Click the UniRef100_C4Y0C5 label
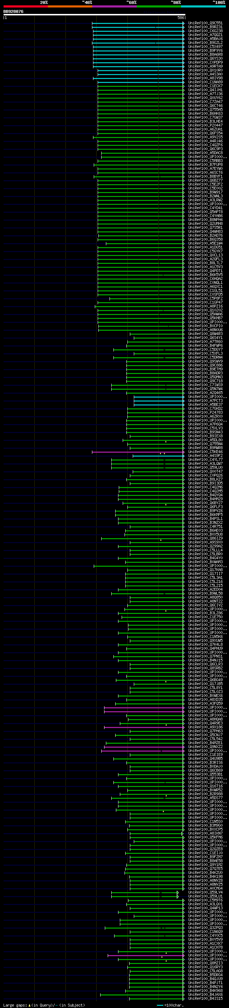Image resolution: width=229 pixels, height=1008 pixels. tap(205, 936)
